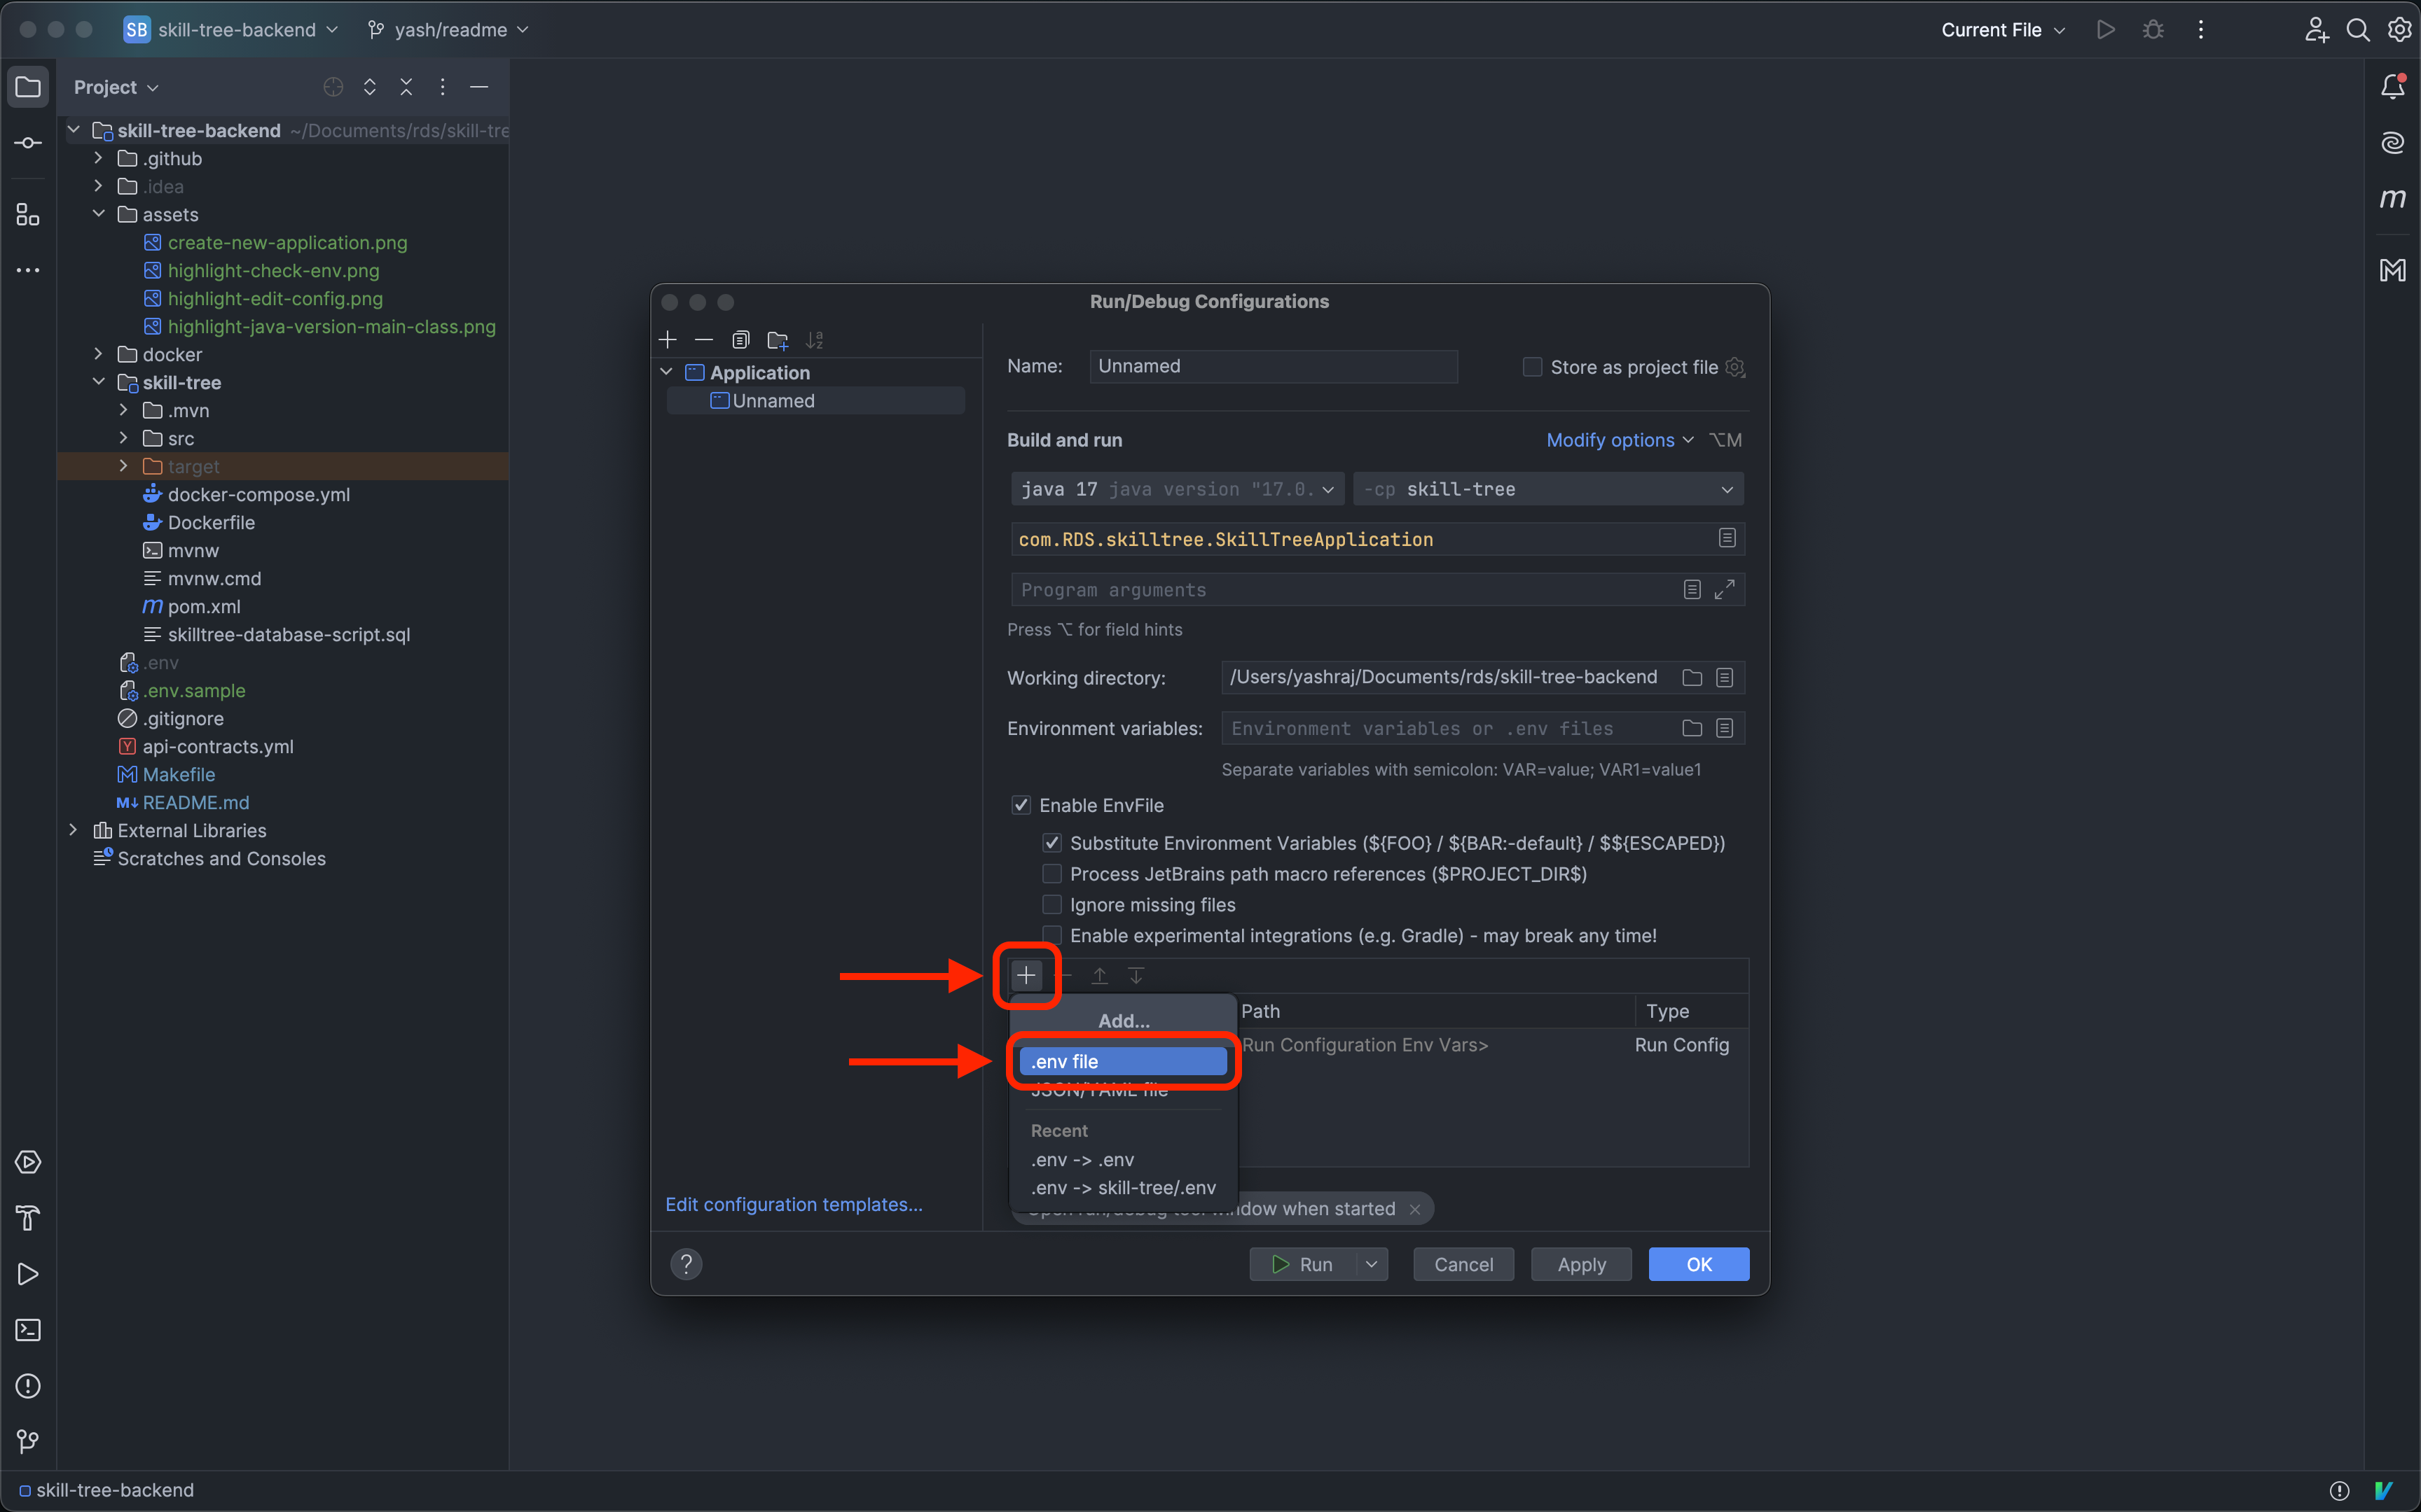Image resolution: width=2421 pixels, height=1512 pixels.
Task: Collapse the assets folder
Action: 98,214
